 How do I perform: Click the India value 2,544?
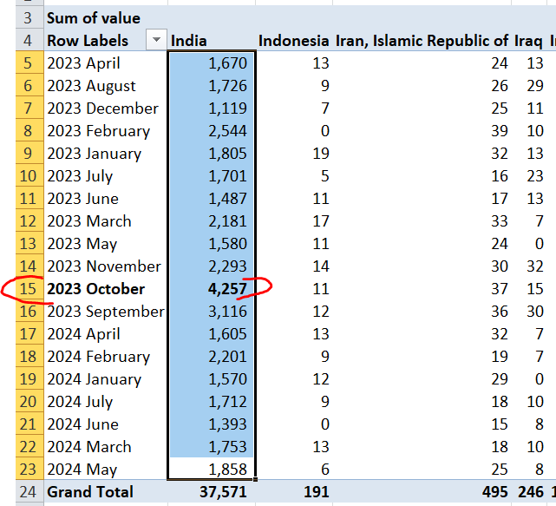point(227,131)
